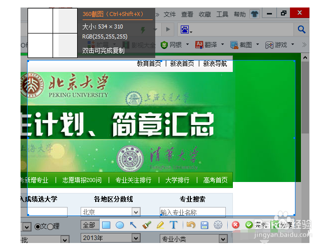
Task: Click the vertical scrollbar thumb
Action: (x=305, y=97)
